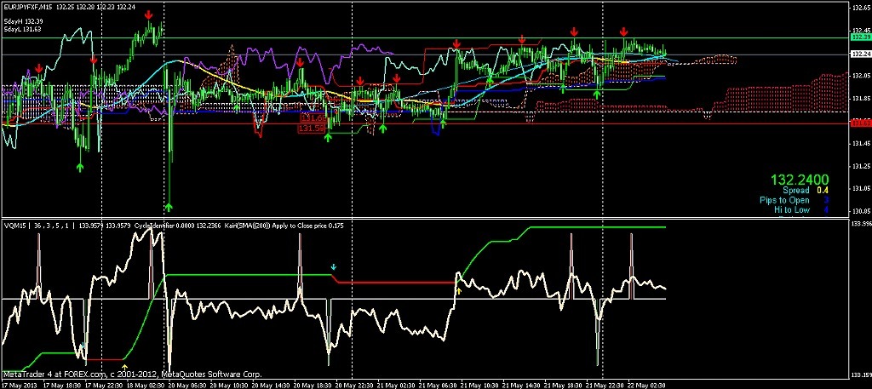Click the 20 May 06:30 time label
The width and height of the screenshot is (872, 389).
point(186,385)
